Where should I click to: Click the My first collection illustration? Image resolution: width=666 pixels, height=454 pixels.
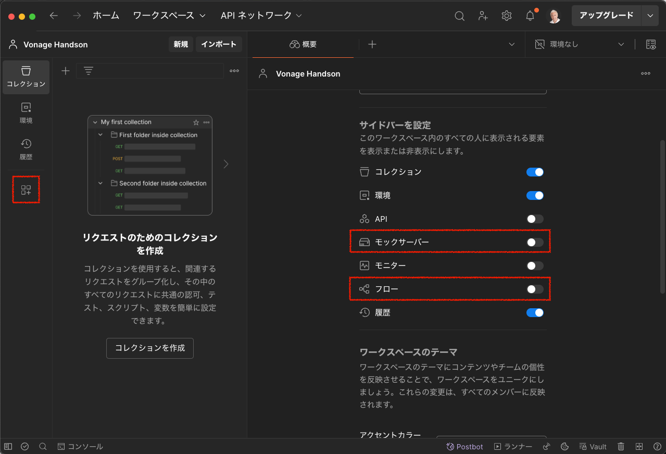pyautogui.click(x=150, y=165)
